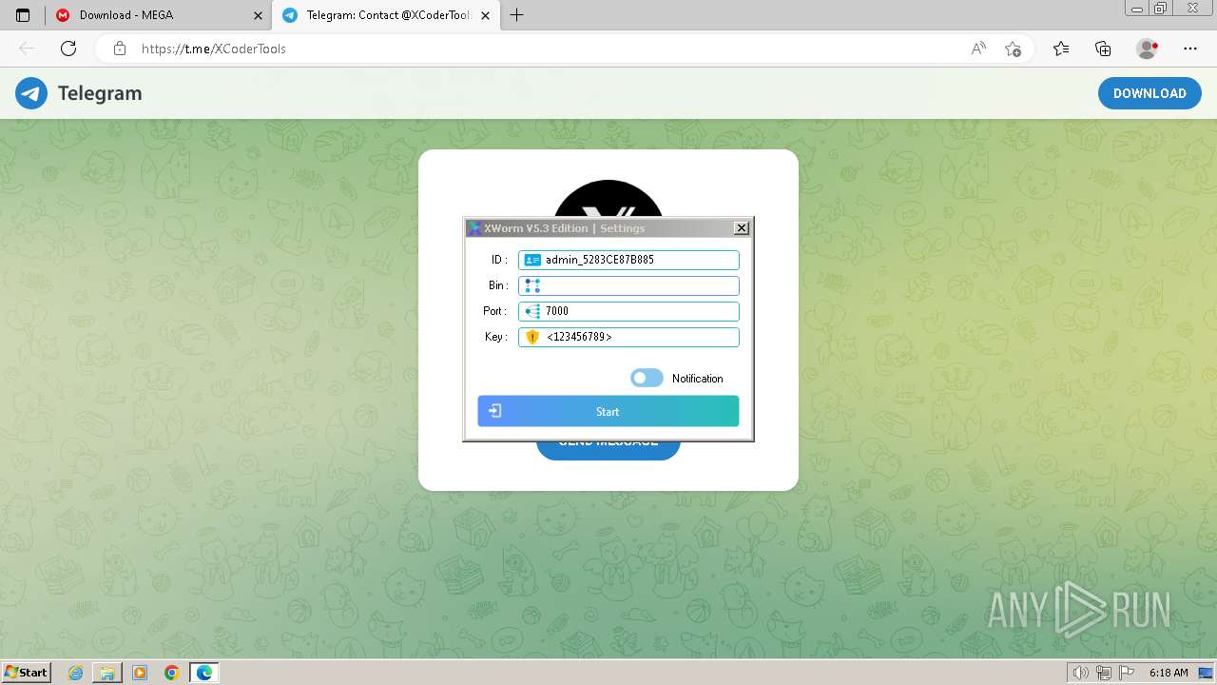Screen dimensions: 1217x685
Task: Click the browser back arrow
Action: pyautogui.click(x=27, y=49)
